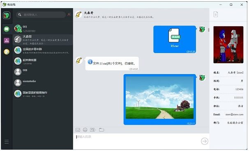Viewport: 249px width, 151px height.
Task: Open the user avatar at sidebar top
Action: click(7, 15)
